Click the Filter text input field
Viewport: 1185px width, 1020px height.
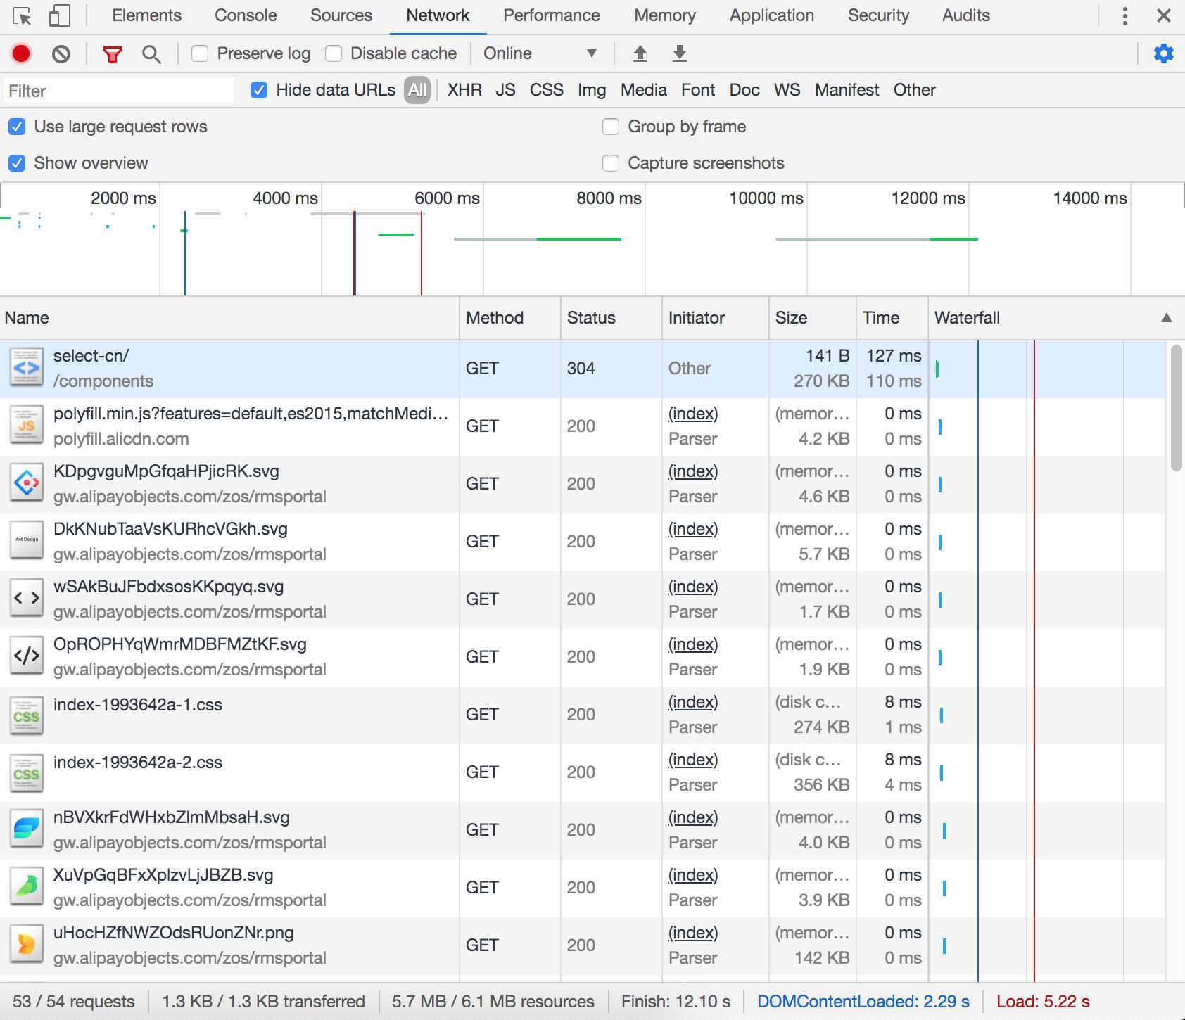(x=118, y=91)
